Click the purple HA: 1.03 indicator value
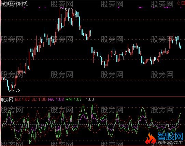The image size is (185, 146). tap(56, 99)
